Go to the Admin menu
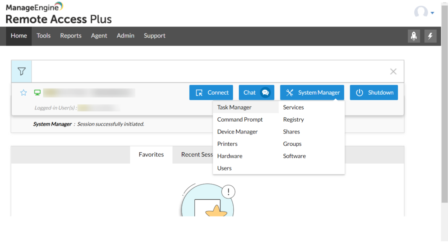Screen dimensions: 448x243 click(125, 36)
